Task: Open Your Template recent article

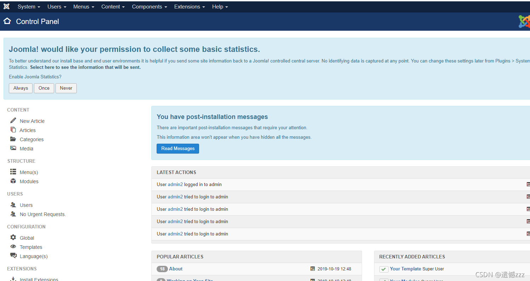Action: coord(406,269)
